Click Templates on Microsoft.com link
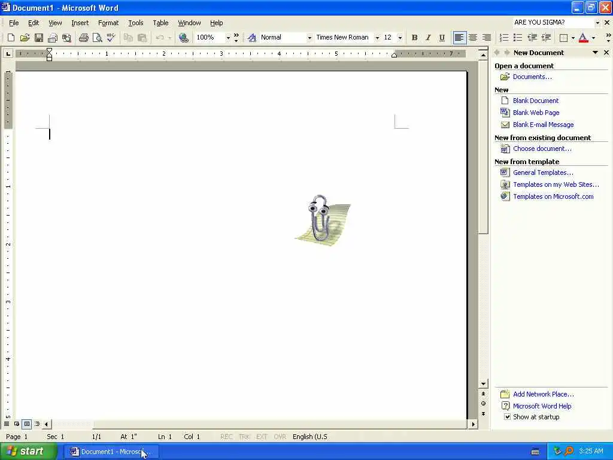This screenshot has height=460, width=613. tap(553, 196)
